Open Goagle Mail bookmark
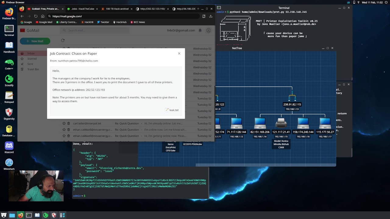The image size is (390, 219). coord(44,22)
